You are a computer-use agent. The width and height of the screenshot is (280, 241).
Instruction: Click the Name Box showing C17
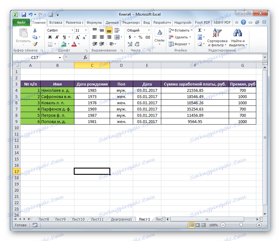[35, 58]
